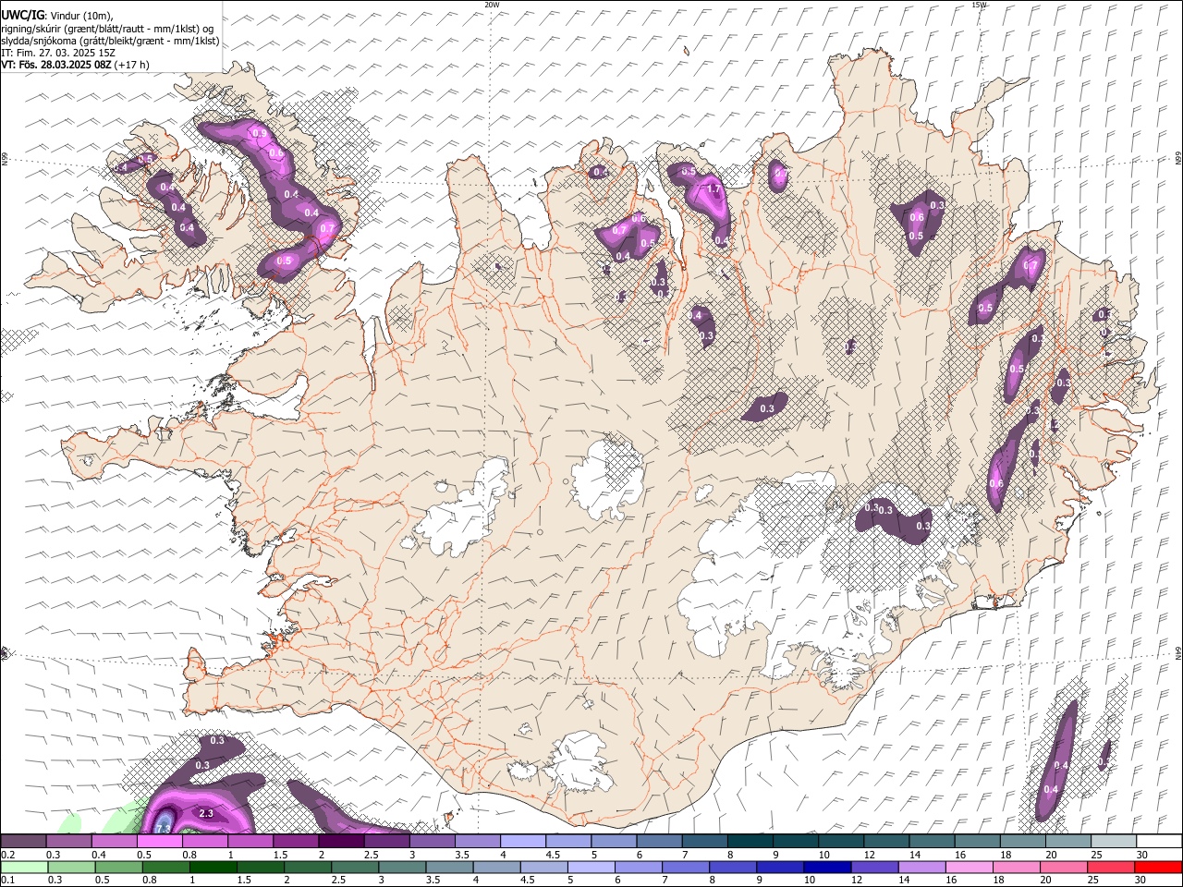Click the 'UWC/IG: Vindur (10m)' title line
The image size is (1183, 887).
56,15
